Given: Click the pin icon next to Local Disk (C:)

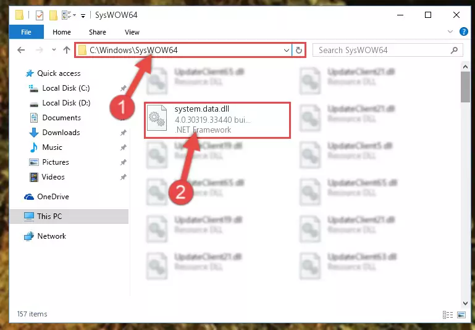Looking at the screenshot, I should (x=123, y=88).
